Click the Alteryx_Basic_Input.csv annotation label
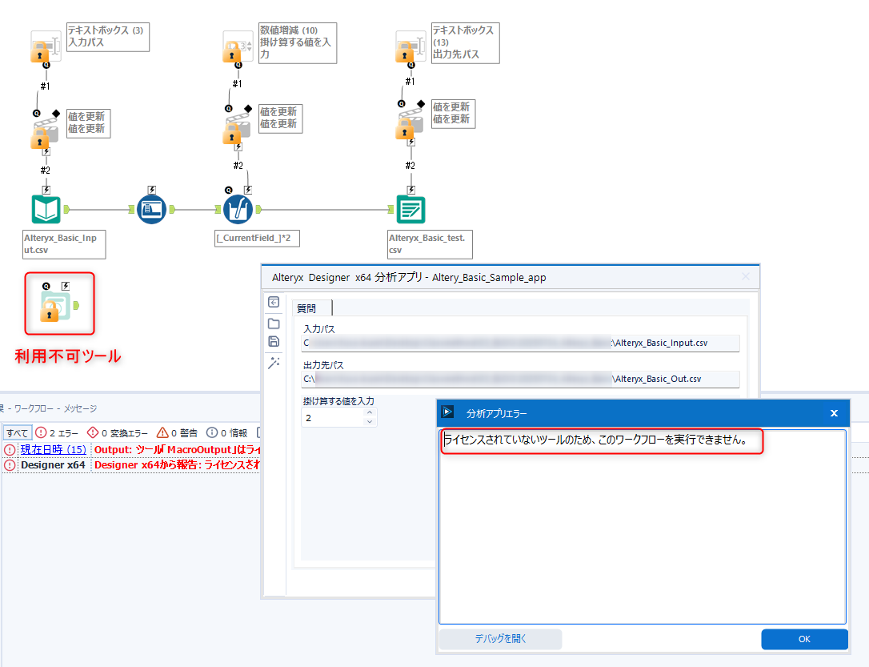869x667 pixels. pyautogui.click(x=64, y=244)
